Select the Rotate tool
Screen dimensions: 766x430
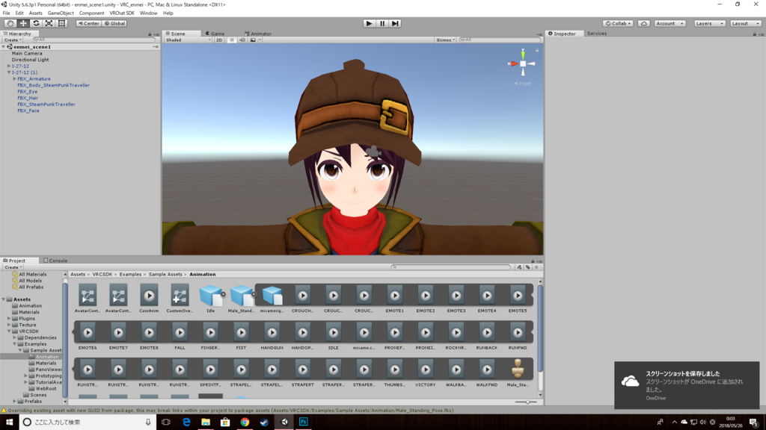35,23
